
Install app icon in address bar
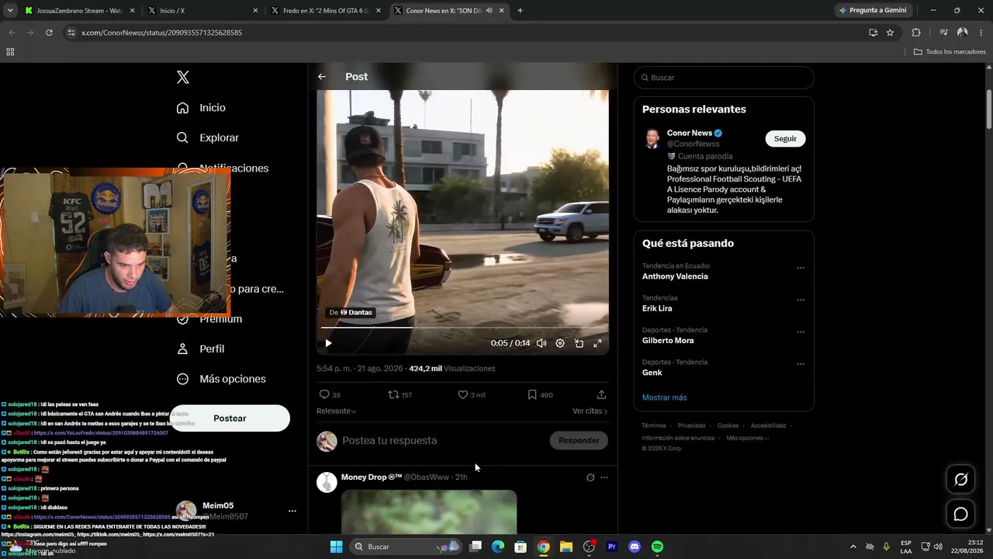873,33
